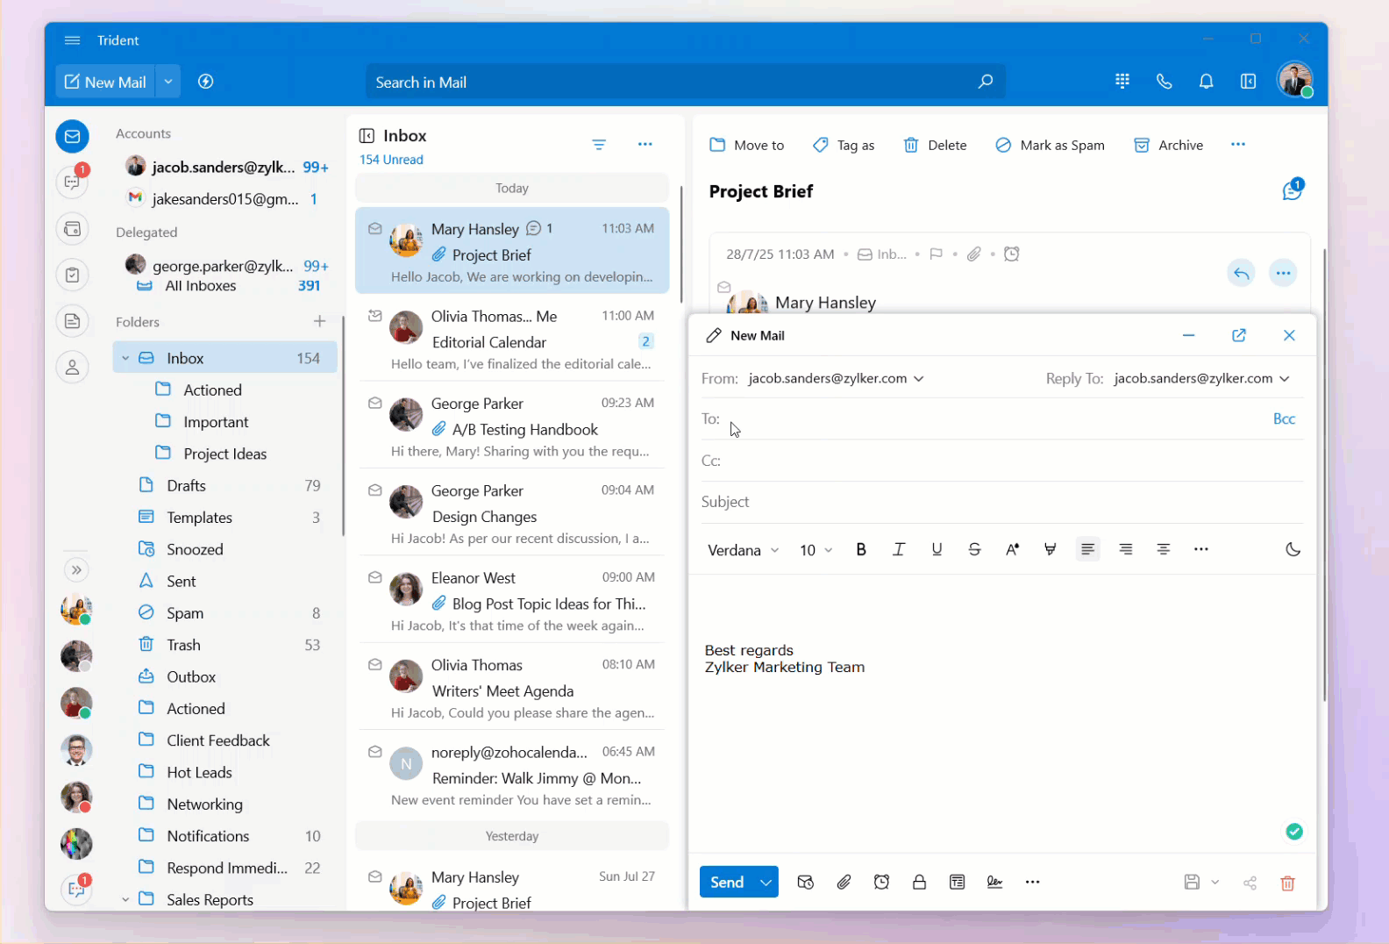Viewport: 1389px width, 944px height.
Task: Toggle Bold formatting in composer
Action: click(x=861, y=549)
